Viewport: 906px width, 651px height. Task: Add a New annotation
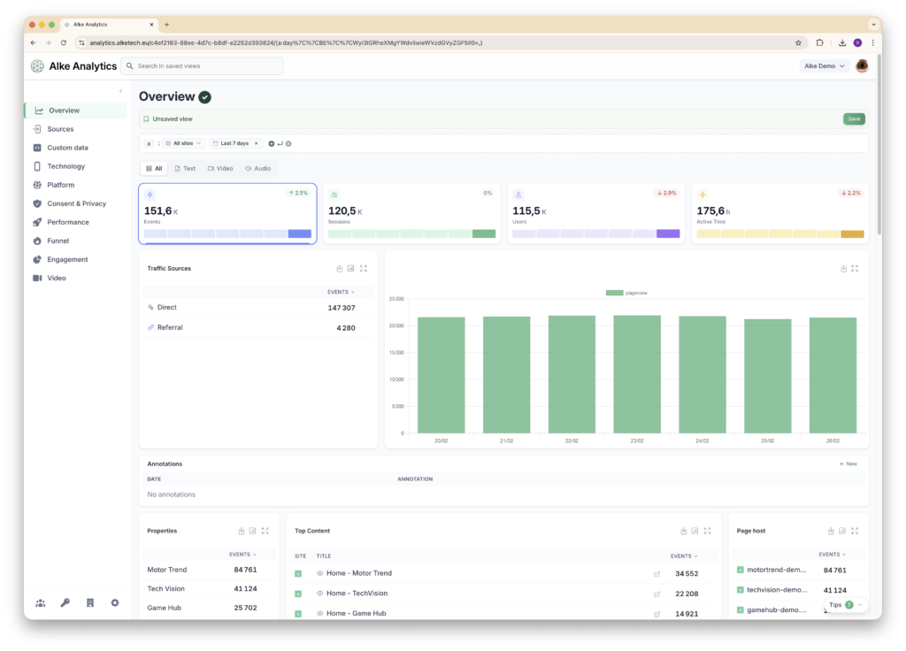point(848,463)
